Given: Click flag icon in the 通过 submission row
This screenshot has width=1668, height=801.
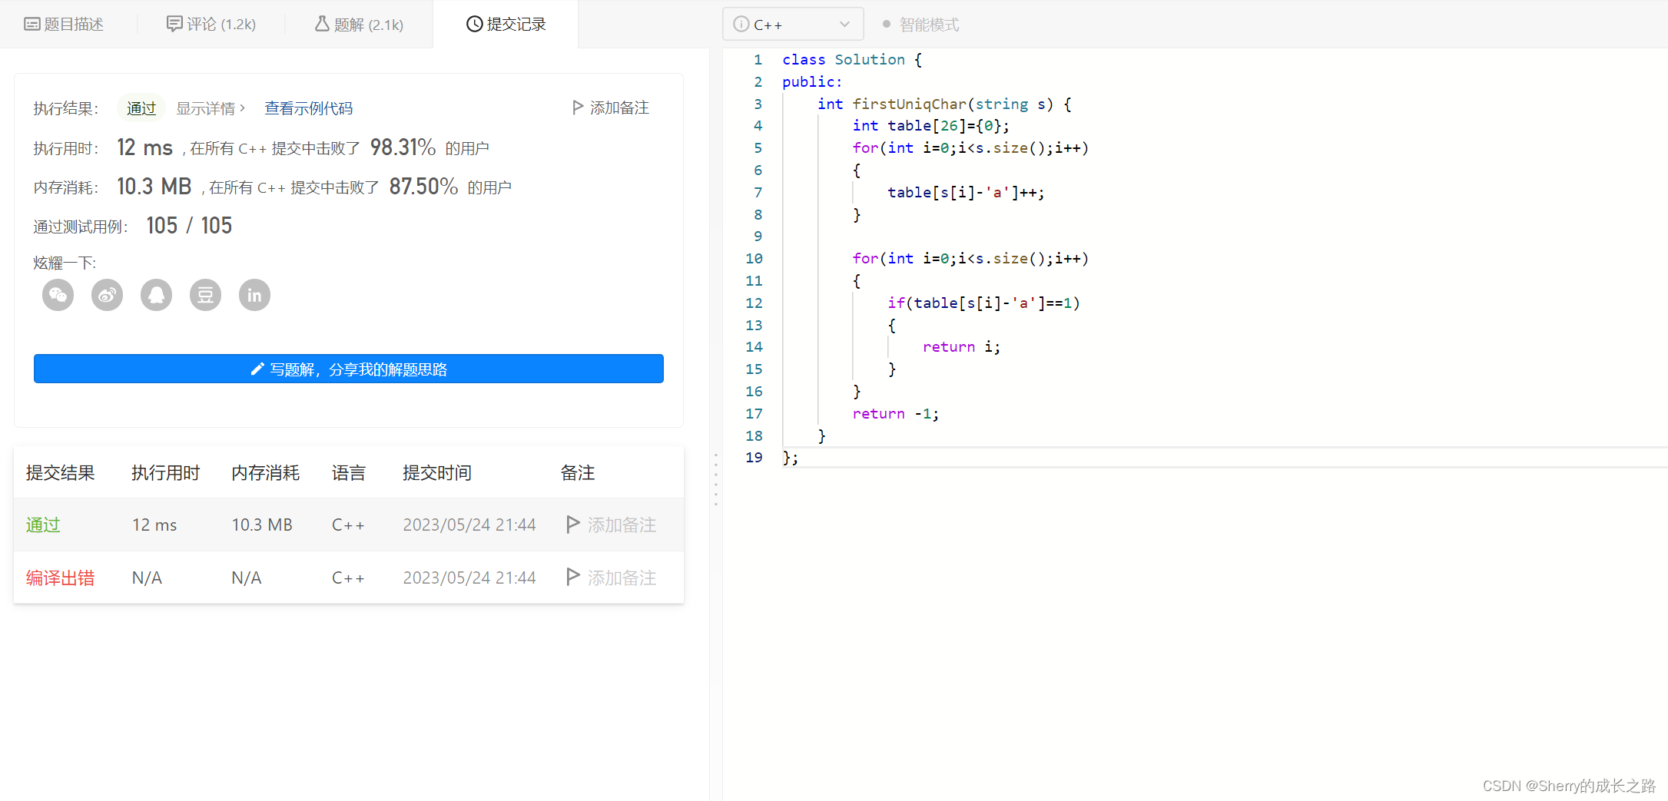Looking at the screenshot, I should (x=572, y=524).
